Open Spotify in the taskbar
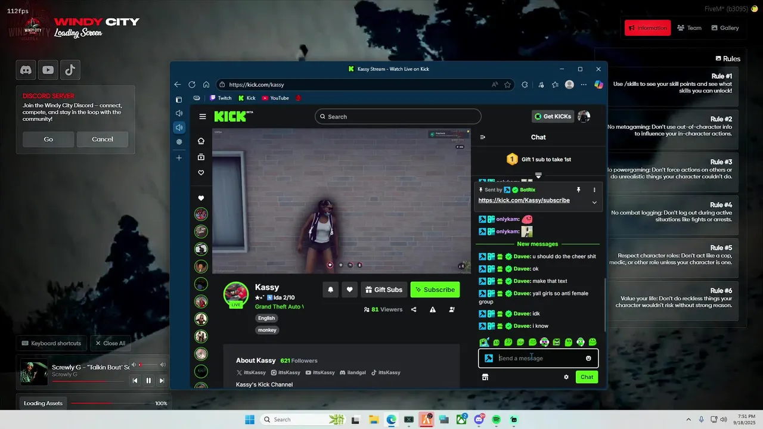The width and height of the screenshot is (763, 429). (x=497, y=420)
